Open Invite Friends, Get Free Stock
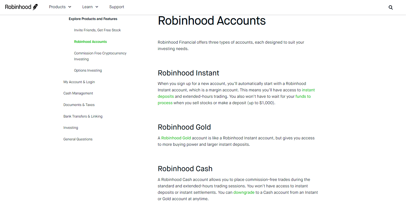 (97, 30)
